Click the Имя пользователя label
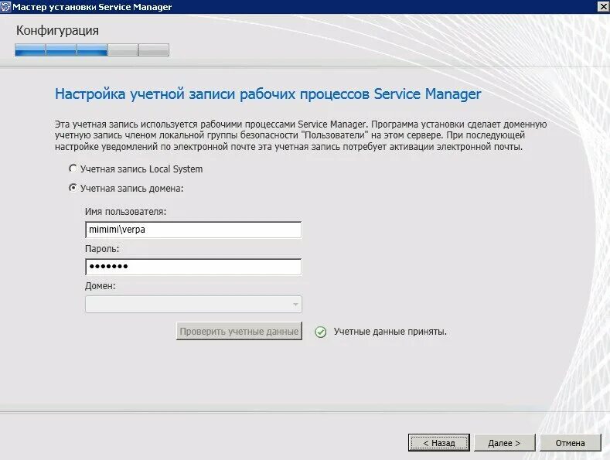The image size is (610, 460). 126,211
